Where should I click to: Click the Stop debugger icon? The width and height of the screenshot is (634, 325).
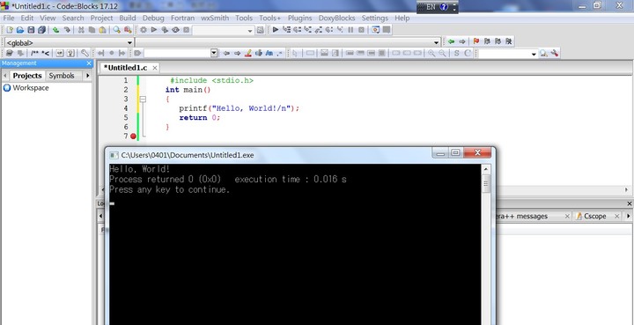click(362, 30)
